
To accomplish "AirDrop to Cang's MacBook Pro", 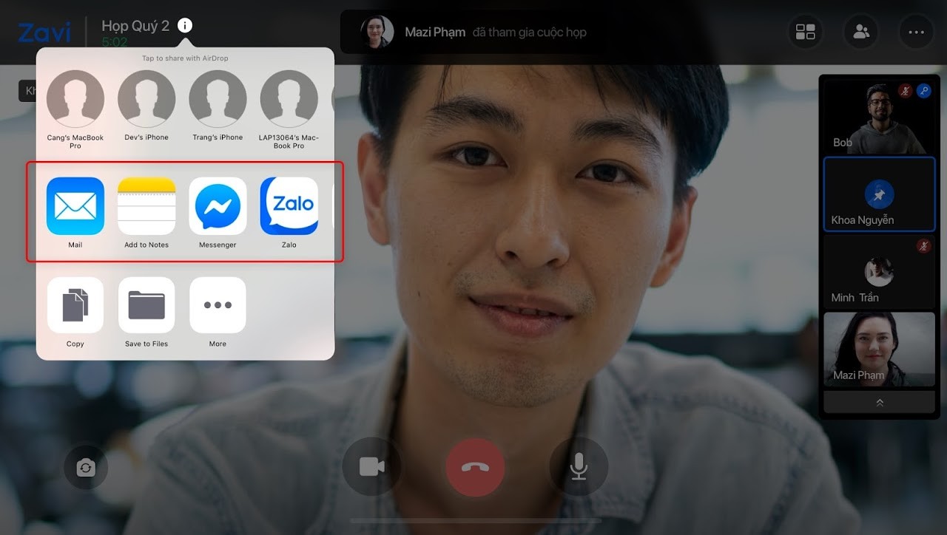I will pos(75,99).
